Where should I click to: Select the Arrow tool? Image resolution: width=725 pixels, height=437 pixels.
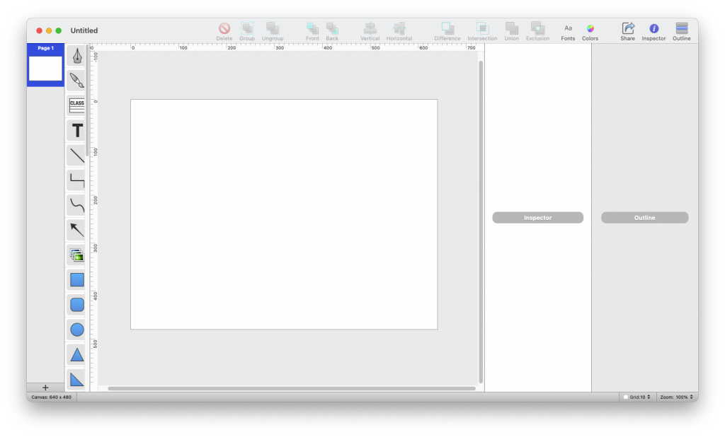(76, 230)
